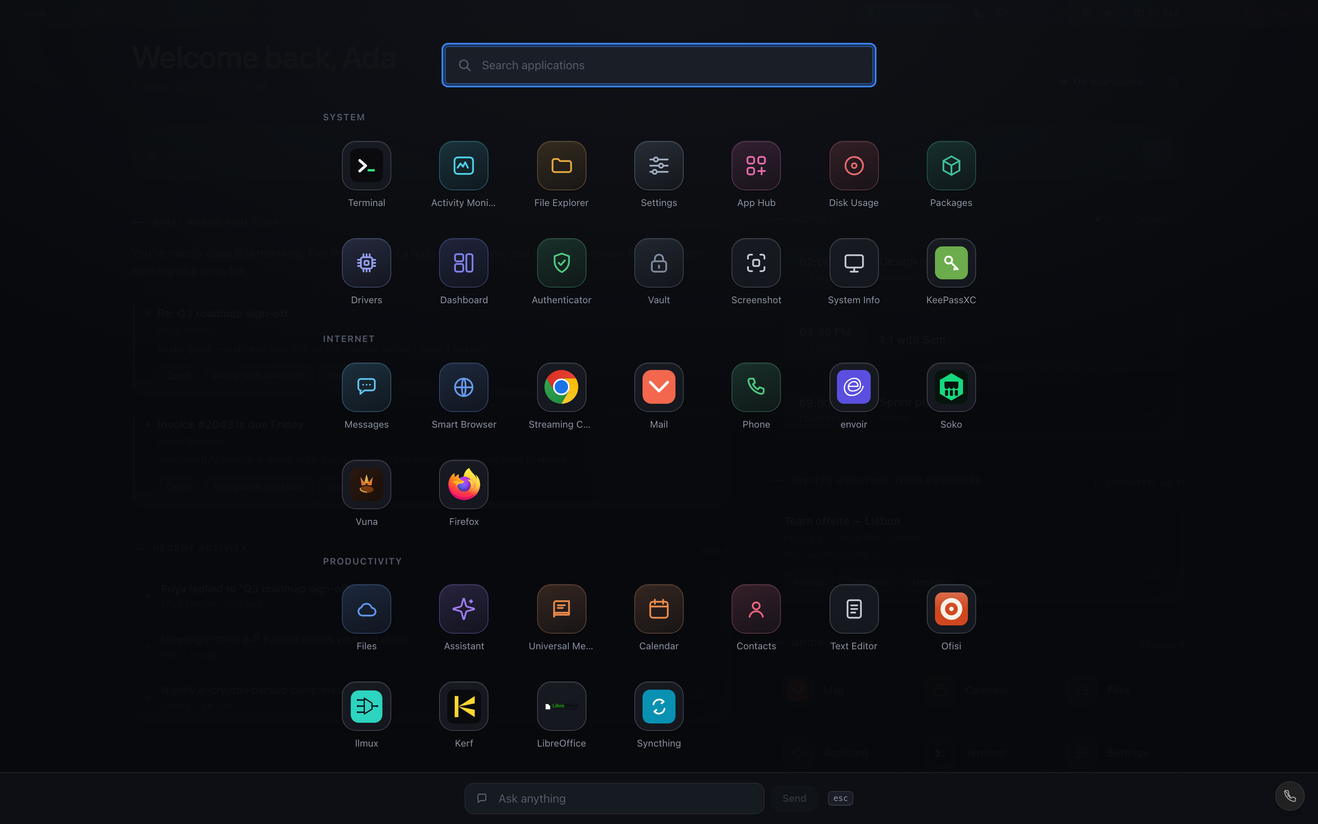Open the Mail app icon
This screenshot has height=824, width=1318.
tap(659, 387)
